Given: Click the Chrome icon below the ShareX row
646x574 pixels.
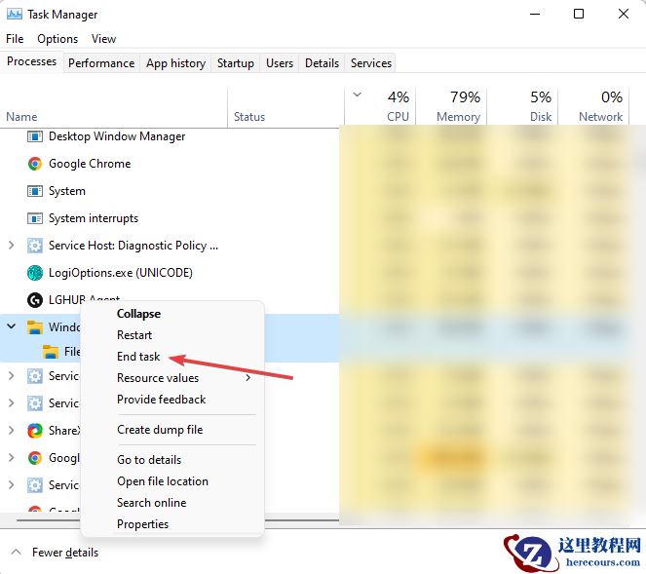Looking at the screenshot, I should (x=35, y=458).
